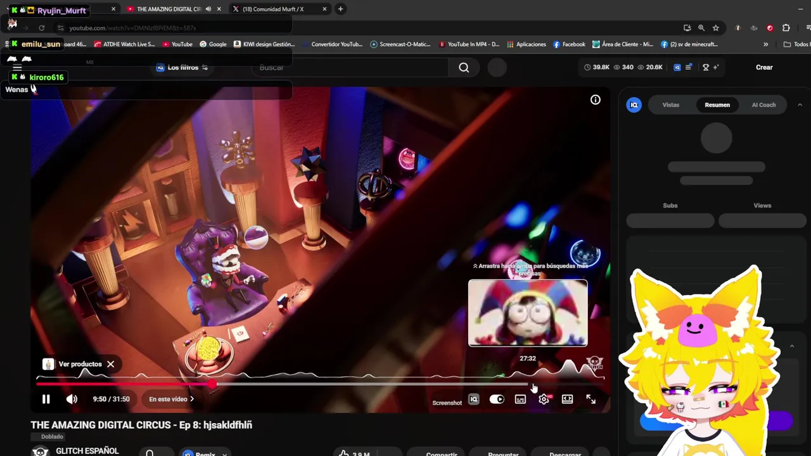Image resolution: width=811 pixels, height=456 pixels.
Task: Open the video info card icon
Action: (596, 99)
